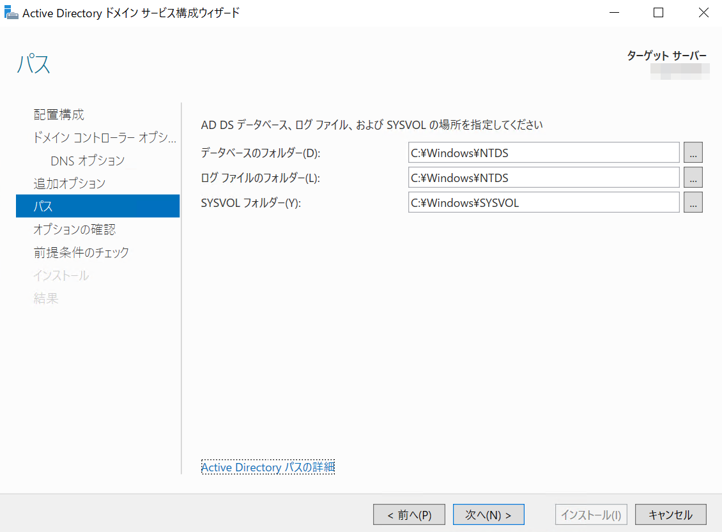Click the データベースのフォルダー path field
722x532 pixels.
(543, 153)
